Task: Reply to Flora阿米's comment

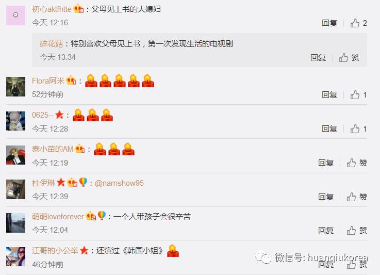Action: coord(329,95)
